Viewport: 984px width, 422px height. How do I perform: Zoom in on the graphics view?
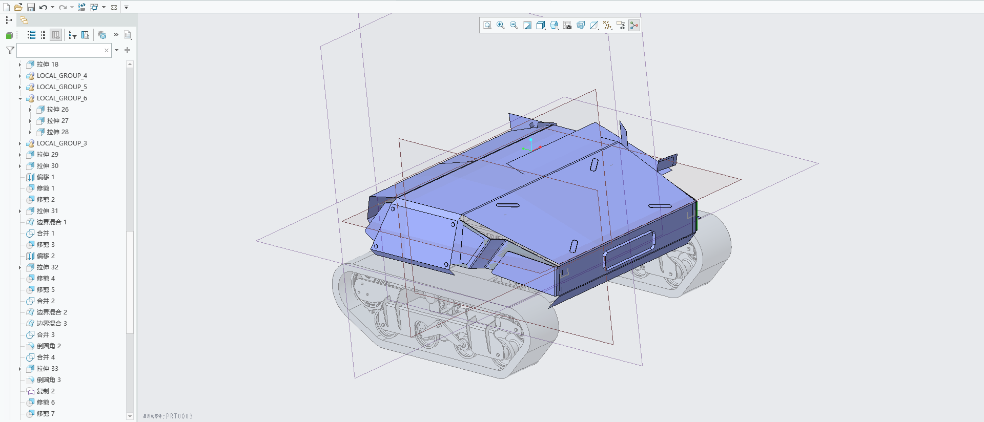[x=501, y=25]
